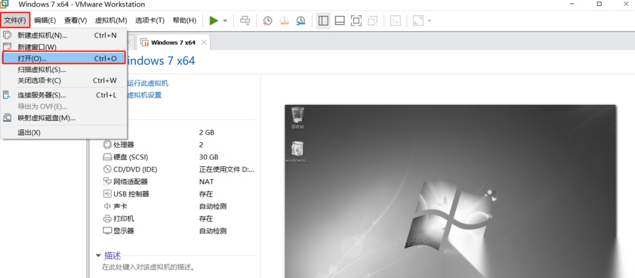
Task: Choose 扫描虚拟机(S)... menu entry
Action: [x=64, y=69]
